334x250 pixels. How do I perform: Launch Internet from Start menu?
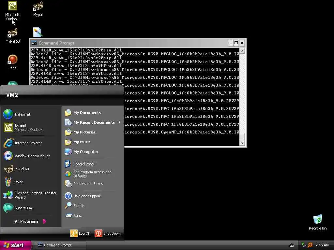coord(31,114)
